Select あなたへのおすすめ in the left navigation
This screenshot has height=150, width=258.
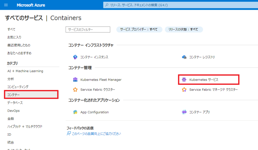point(19,53)
